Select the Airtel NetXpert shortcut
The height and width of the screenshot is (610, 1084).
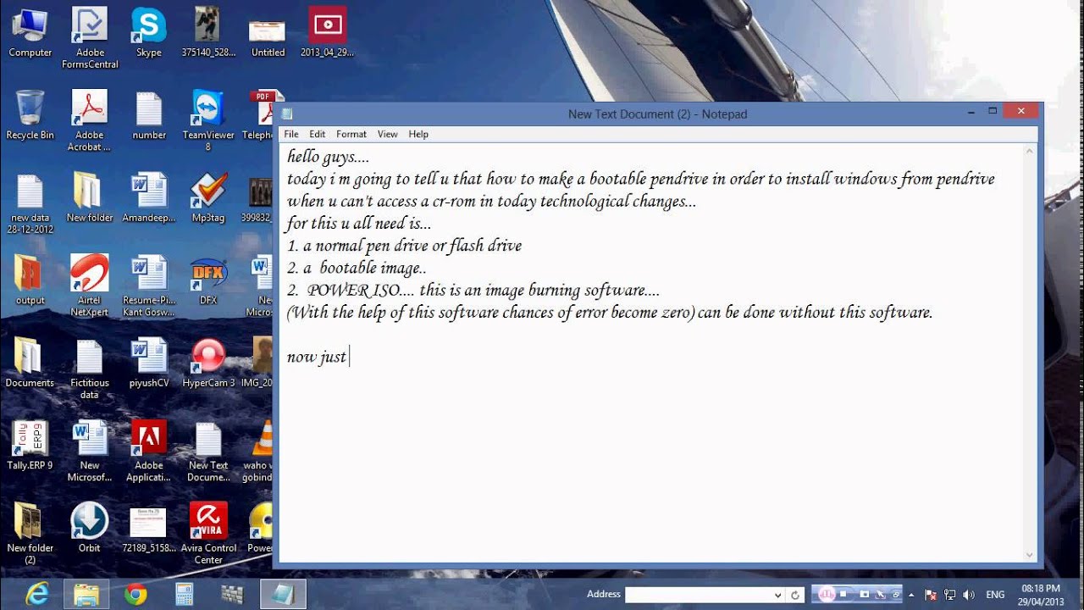[90, 286]
